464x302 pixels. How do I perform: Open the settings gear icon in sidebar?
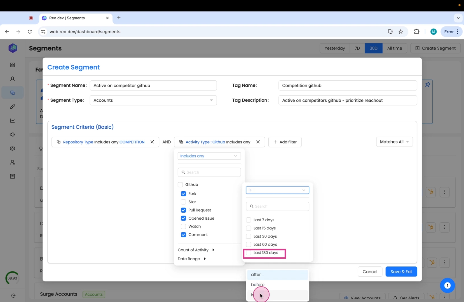tap(13, 148)
